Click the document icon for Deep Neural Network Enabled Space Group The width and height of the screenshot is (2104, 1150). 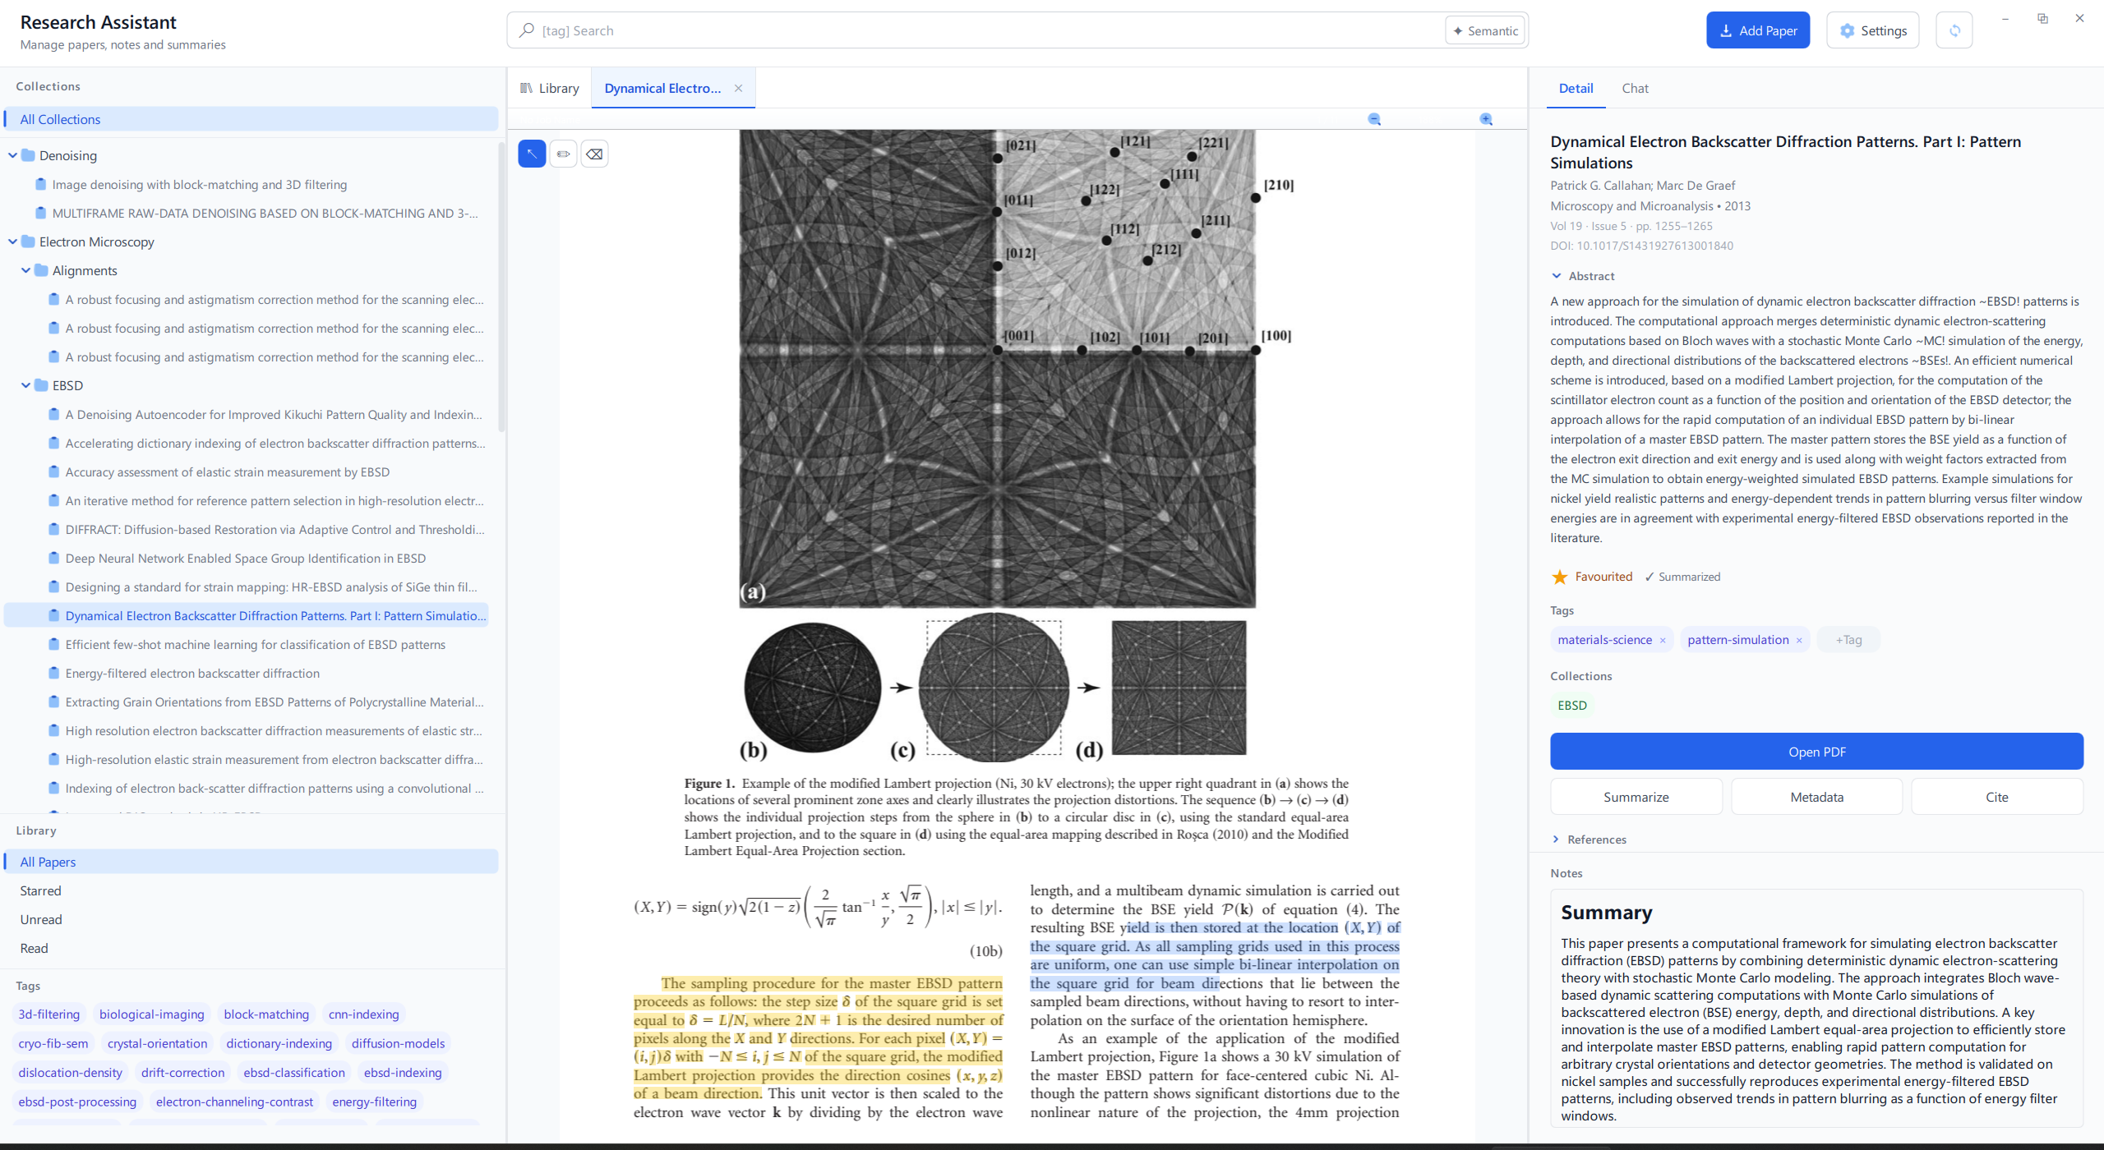(x=54, y=558)
